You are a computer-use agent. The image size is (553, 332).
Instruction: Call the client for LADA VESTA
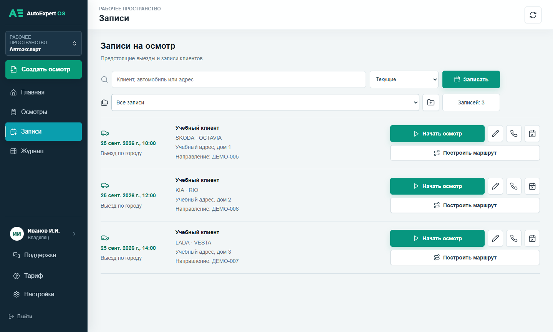(514, 238)
